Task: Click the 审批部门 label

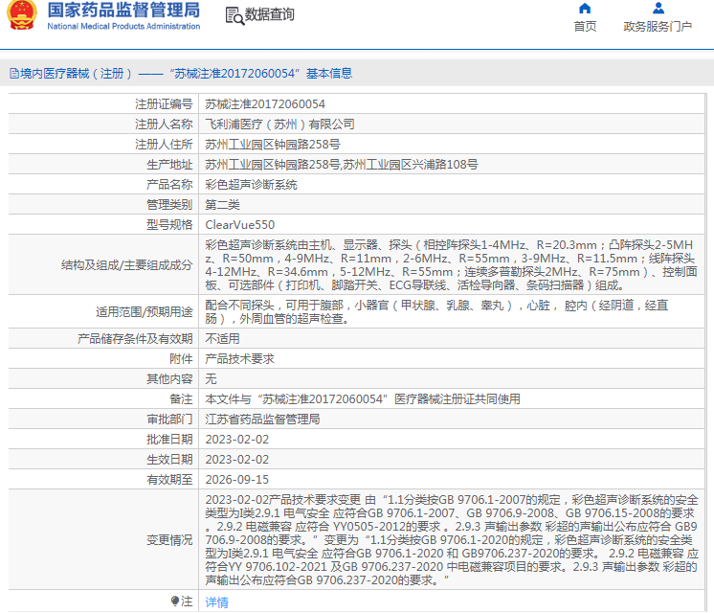Action: click(x=169, y=419)
